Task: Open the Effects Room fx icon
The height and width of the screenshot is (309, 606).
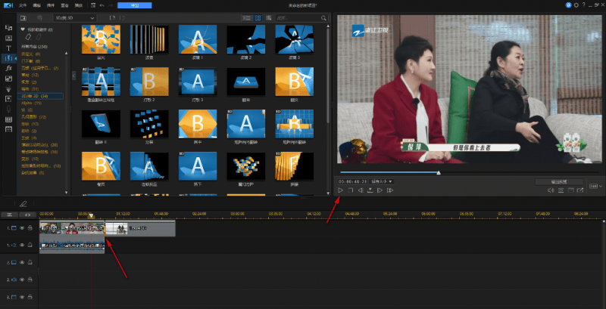Action: (x=8, y=67)
